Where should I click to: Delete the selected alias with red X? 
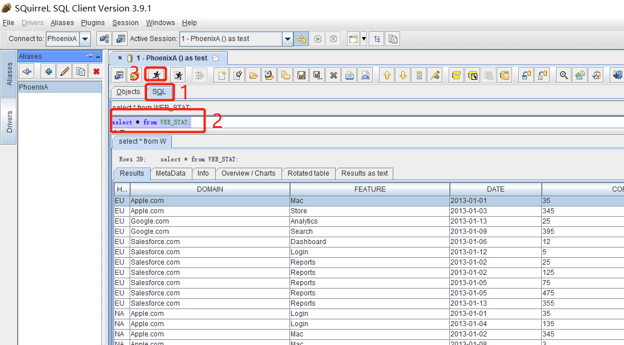click(96, 71)
